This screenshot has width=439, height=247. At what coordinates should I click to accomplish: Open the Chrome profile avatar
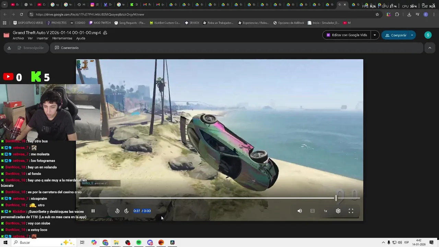coord(426,14)
